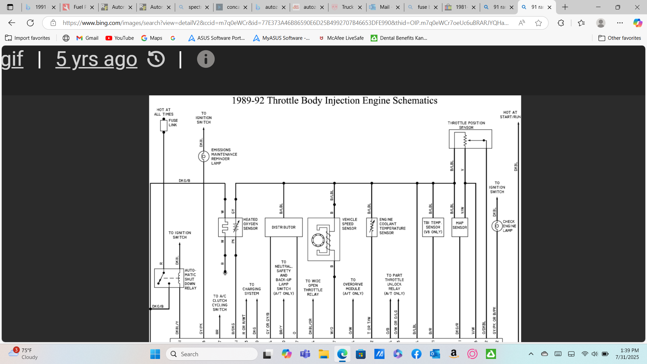This screenshot has height=364, width=647.
Task: Open the Favorites hub icon
Action: point(581,23)
